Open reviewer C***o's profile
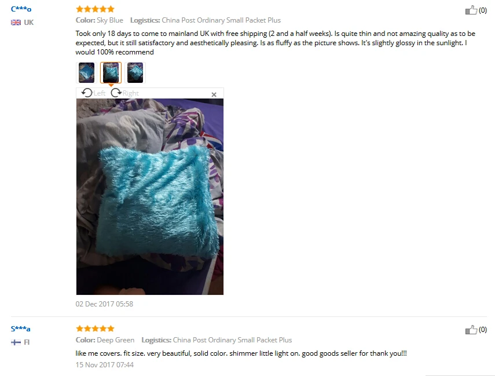Screen dimensions: 495x376 pyautogui.click(x=21, y=9)
